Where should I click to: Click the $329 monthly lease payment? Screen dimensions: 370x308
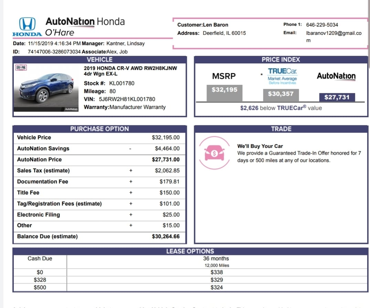click(216, 280)
